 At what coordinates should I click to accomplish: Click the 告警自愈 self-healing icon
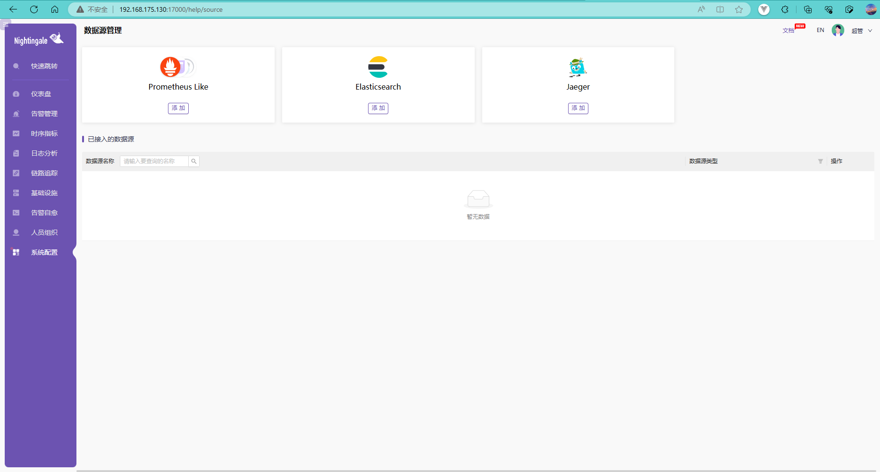tap(16, 213)
